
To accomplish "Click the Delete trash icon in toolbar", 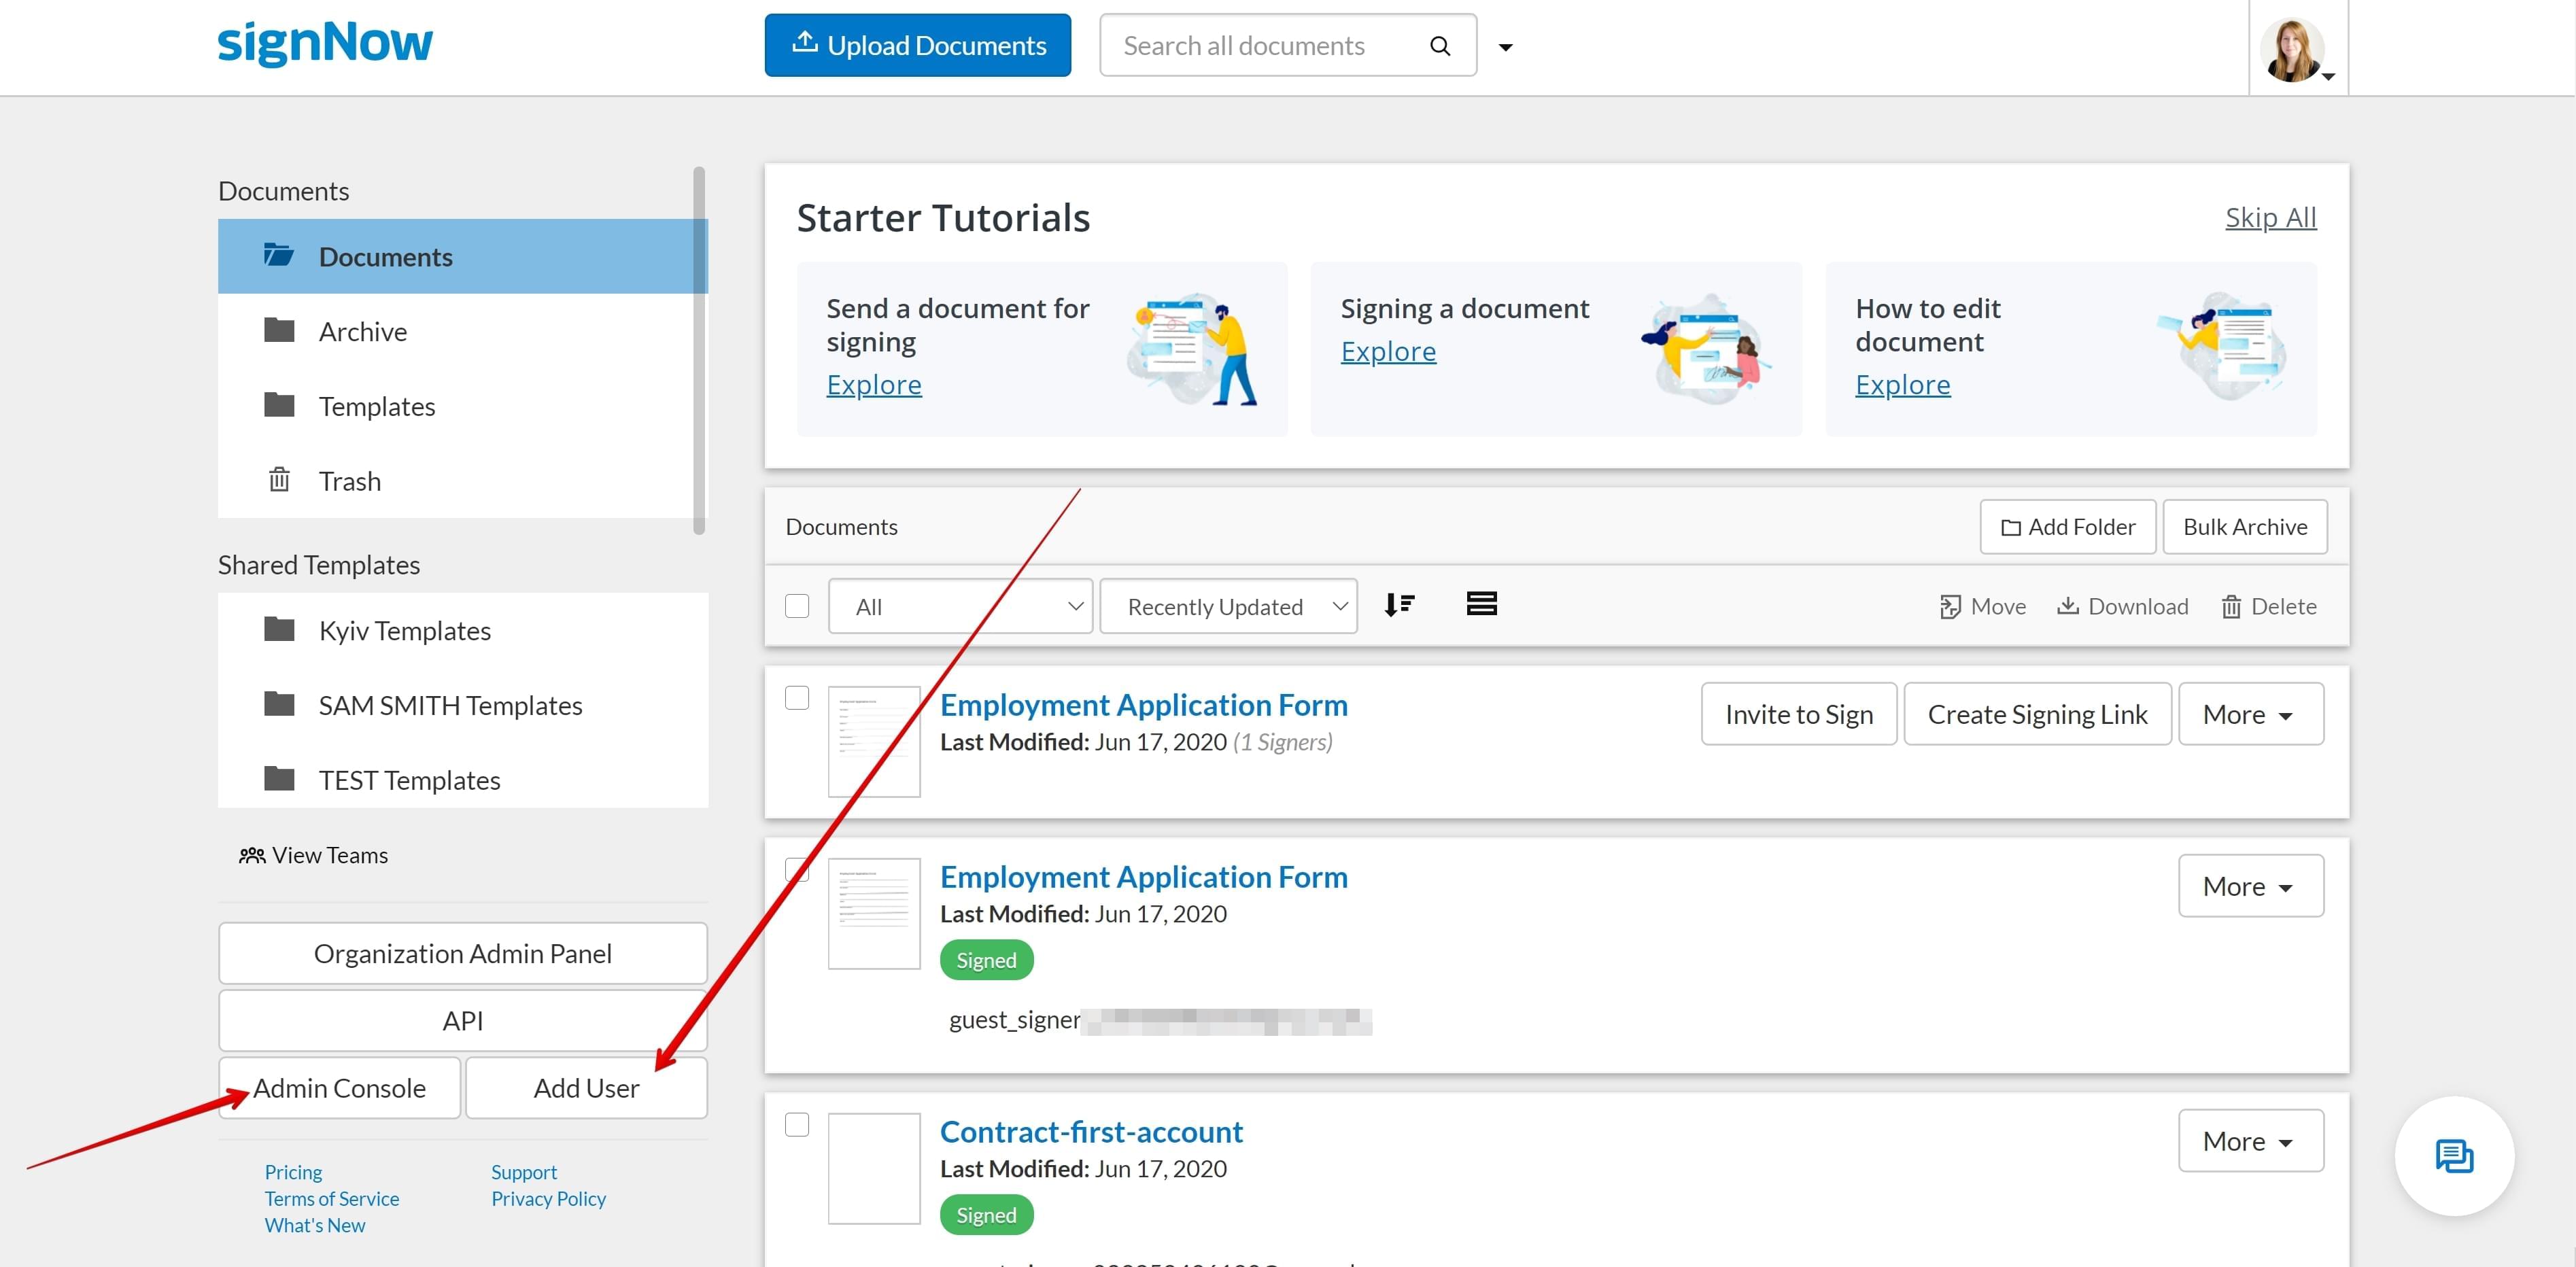I will (2231, 607).
